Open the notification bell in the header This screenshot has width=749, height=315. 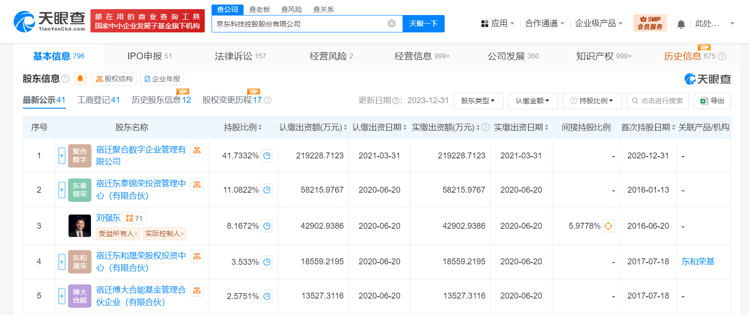point(681,24)
